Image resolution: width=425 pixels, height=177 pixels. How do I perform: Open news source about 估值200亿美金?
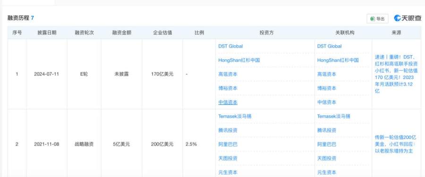tap(396, 145)
